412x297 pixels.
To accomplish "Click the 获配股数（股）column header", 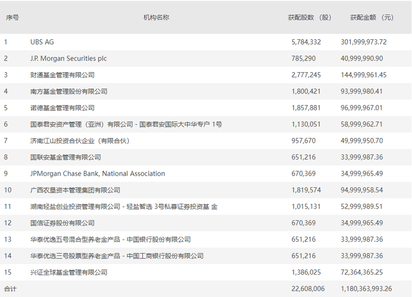I will coord(310,18).
